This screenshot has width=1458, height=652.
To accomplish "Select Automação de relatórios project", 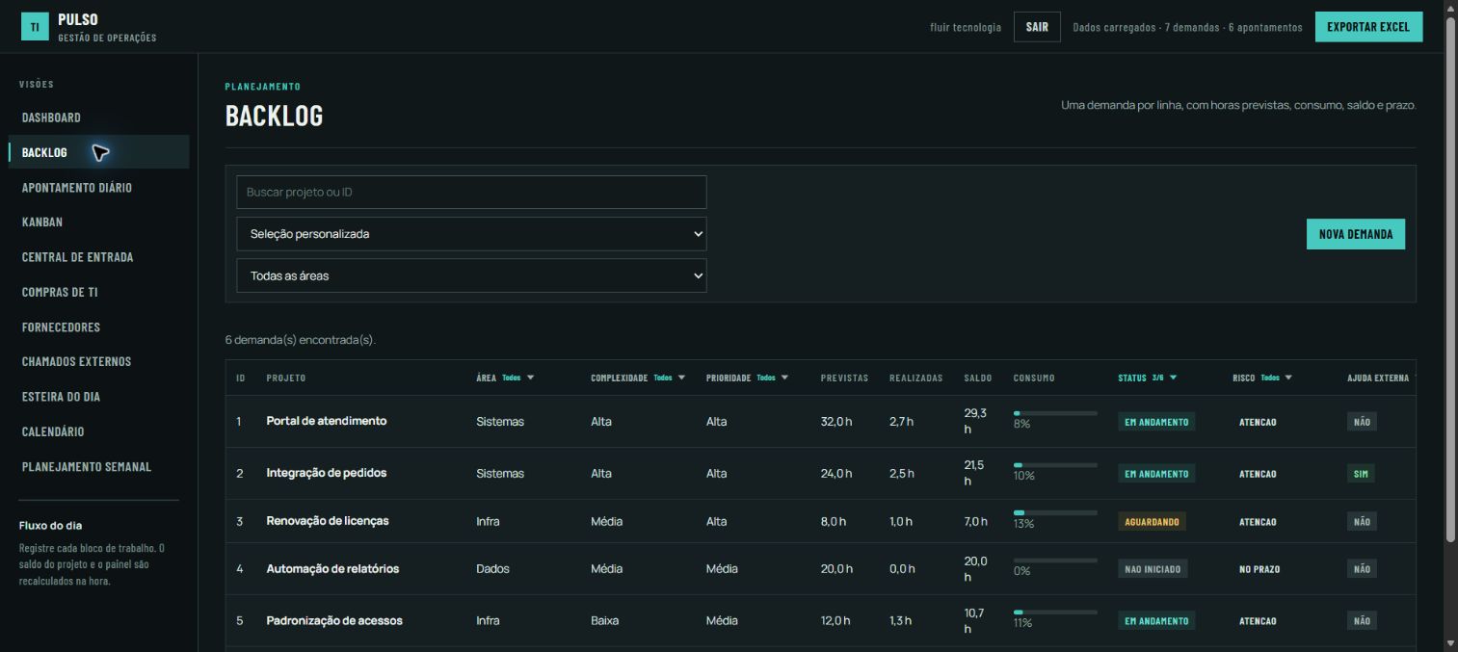I will [332, 568].
